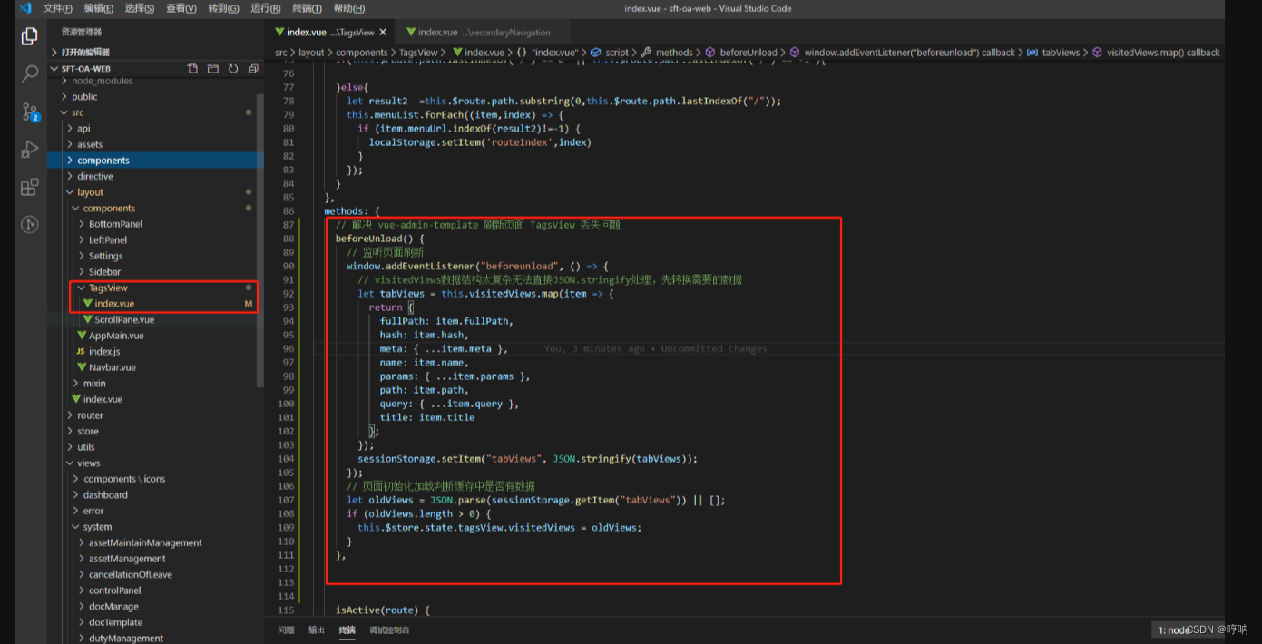
Task: Click the New Folder icon in explorer header
Action: coord(213,69)
